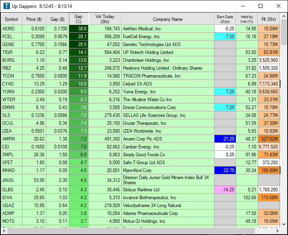The image size is (288, 235).
Task: Click the vertical scrollbar up arrow
Action: pyautogui.click(x=284, y=16)
